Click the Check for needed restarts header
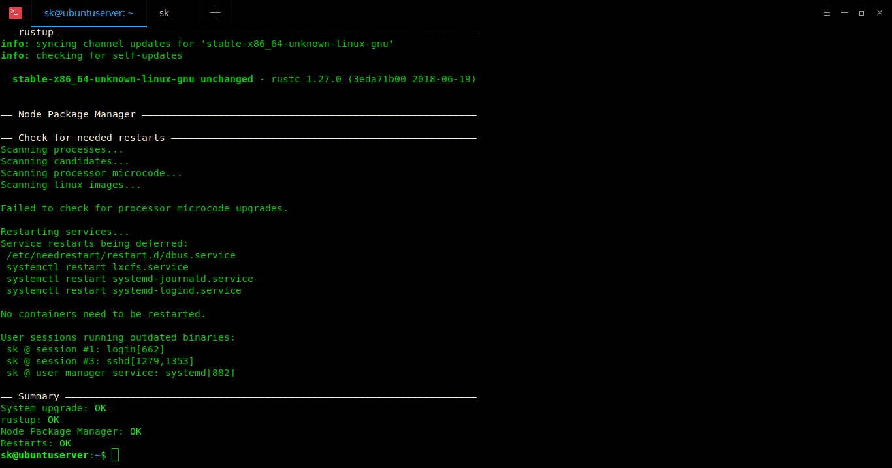 pos(91,138)
